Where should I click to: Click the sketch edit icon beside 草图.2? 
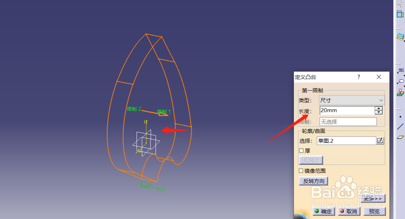(380, 140)
